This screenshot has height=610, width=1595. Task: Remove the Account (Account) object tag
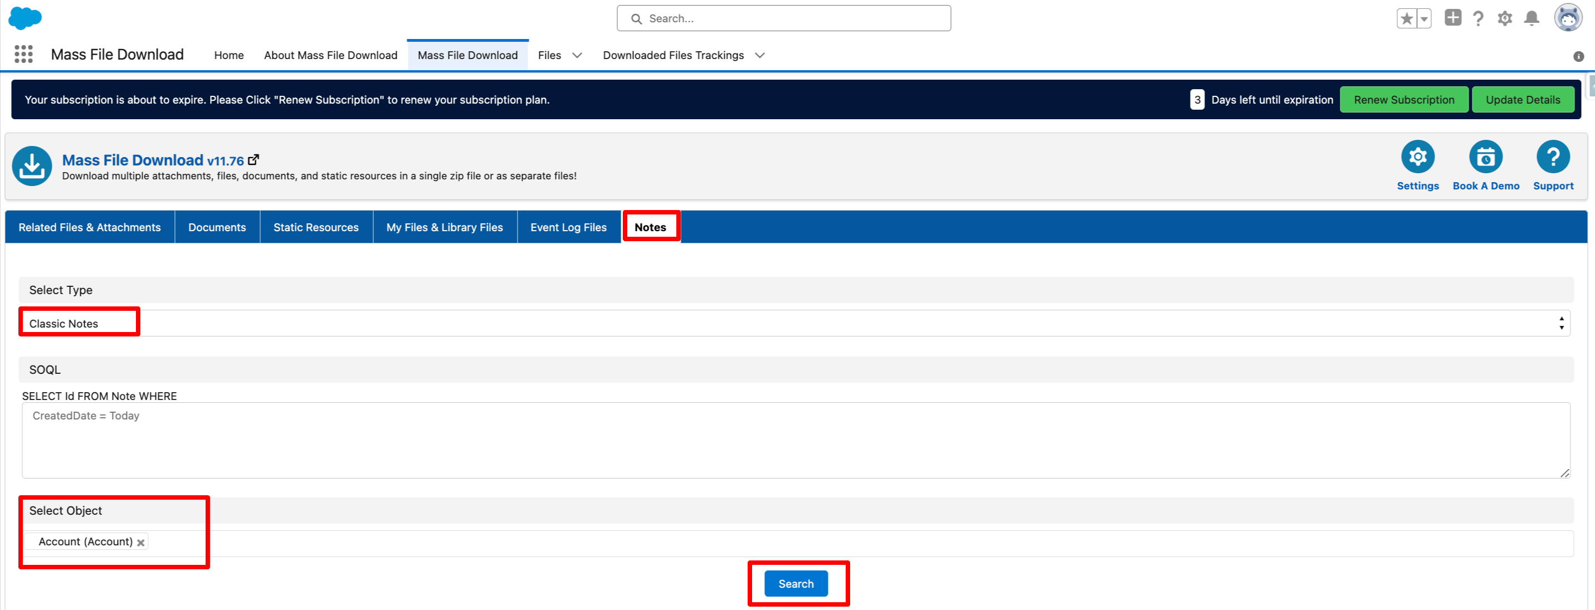pyautogui.click(x=141, y=543)
